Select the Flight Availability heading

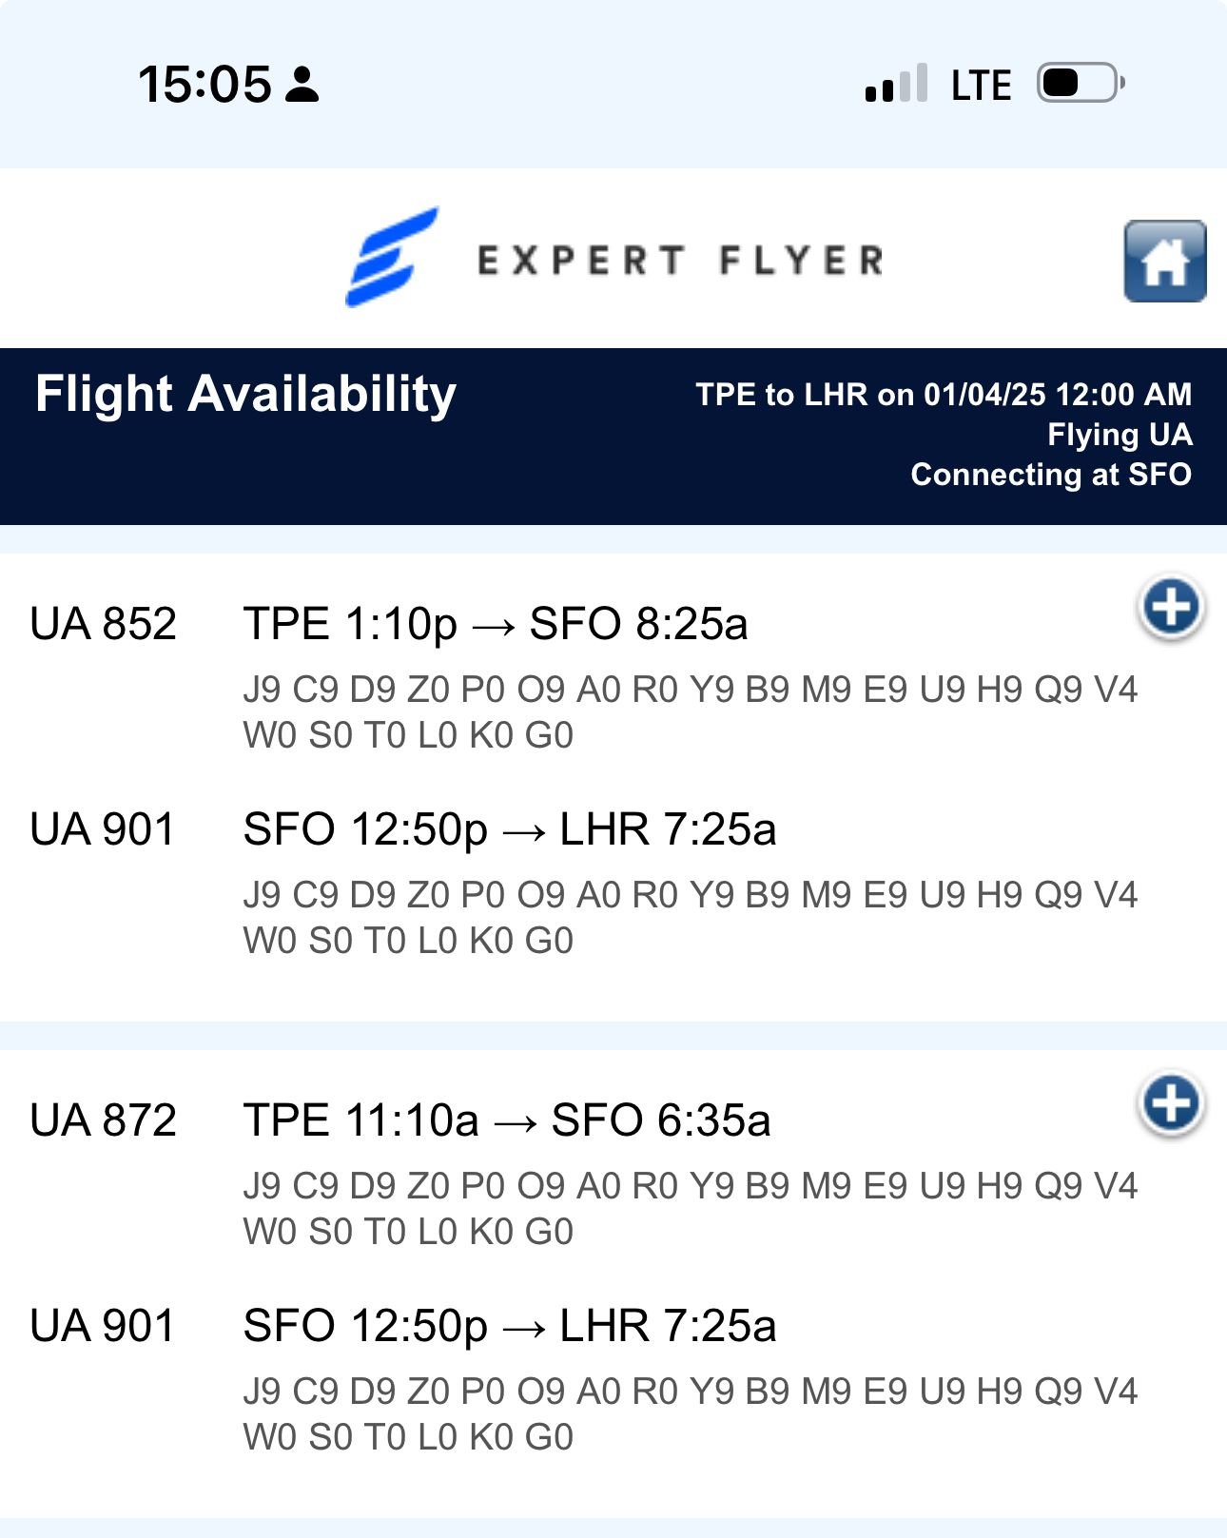[245, 394]
